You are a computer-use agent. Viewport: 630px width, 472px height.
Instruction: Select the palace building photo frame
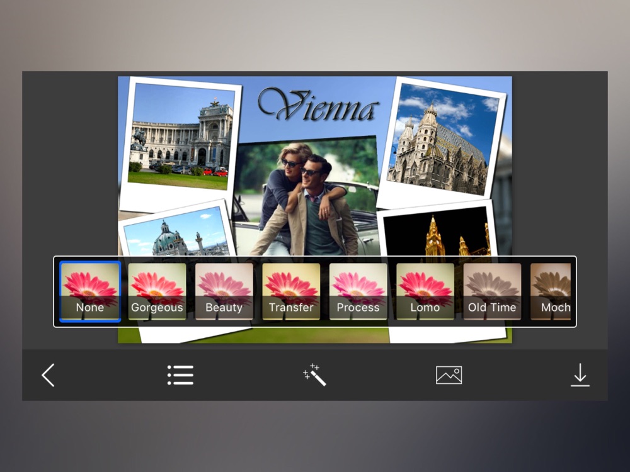click(180, 145)
